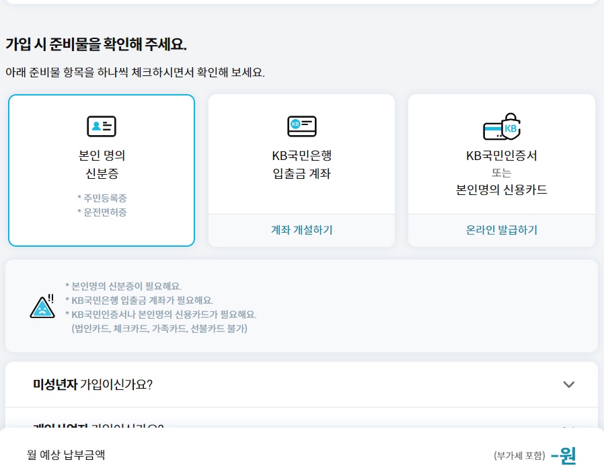Click the 또는 text in certificate card

[x=502, y=173]
